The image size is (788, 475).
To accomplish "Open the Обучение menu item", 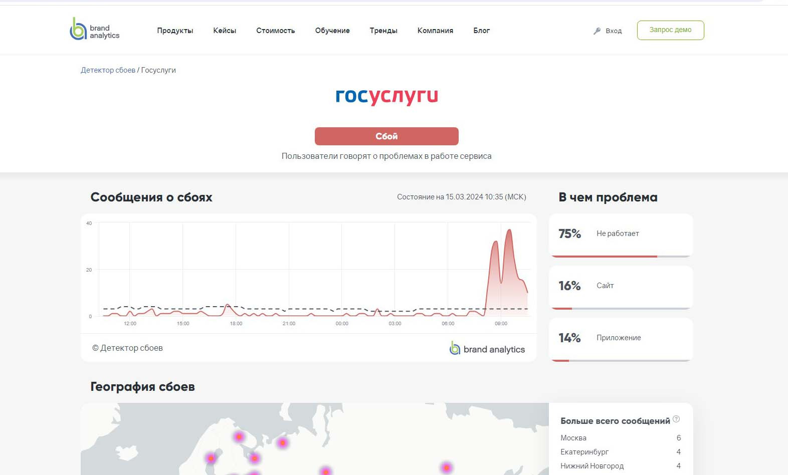I will tap(332, 31).
